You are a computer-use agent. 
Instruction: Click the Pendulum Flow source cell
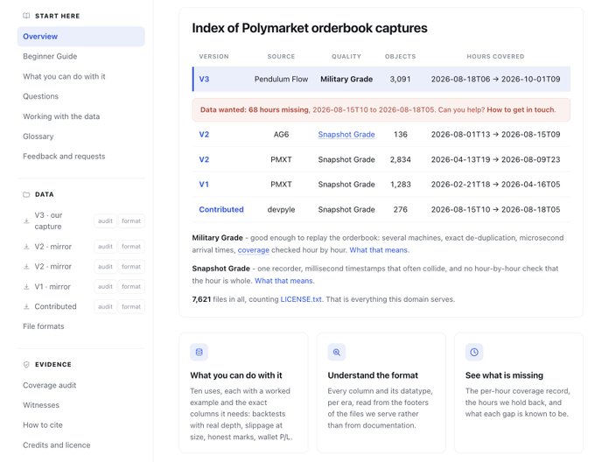[x=281, y=79]
